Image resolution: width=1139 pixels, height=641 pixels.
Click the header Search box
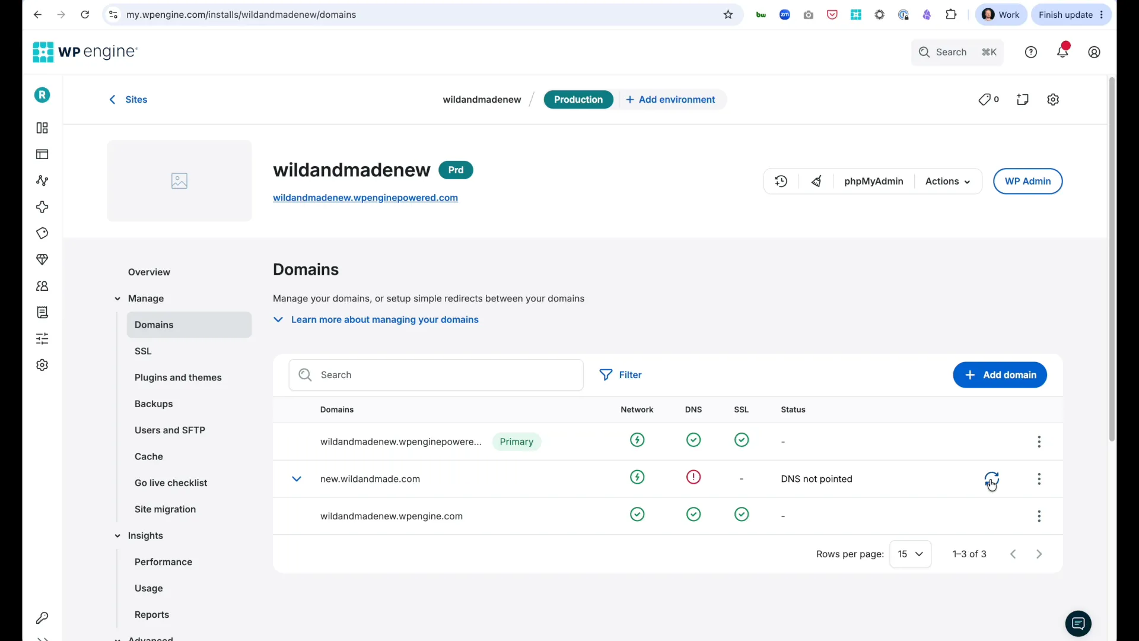coord(957,52)
